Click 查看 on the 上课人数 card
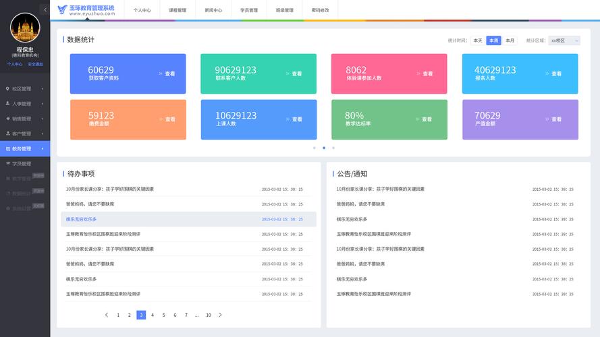 point(294,119)
